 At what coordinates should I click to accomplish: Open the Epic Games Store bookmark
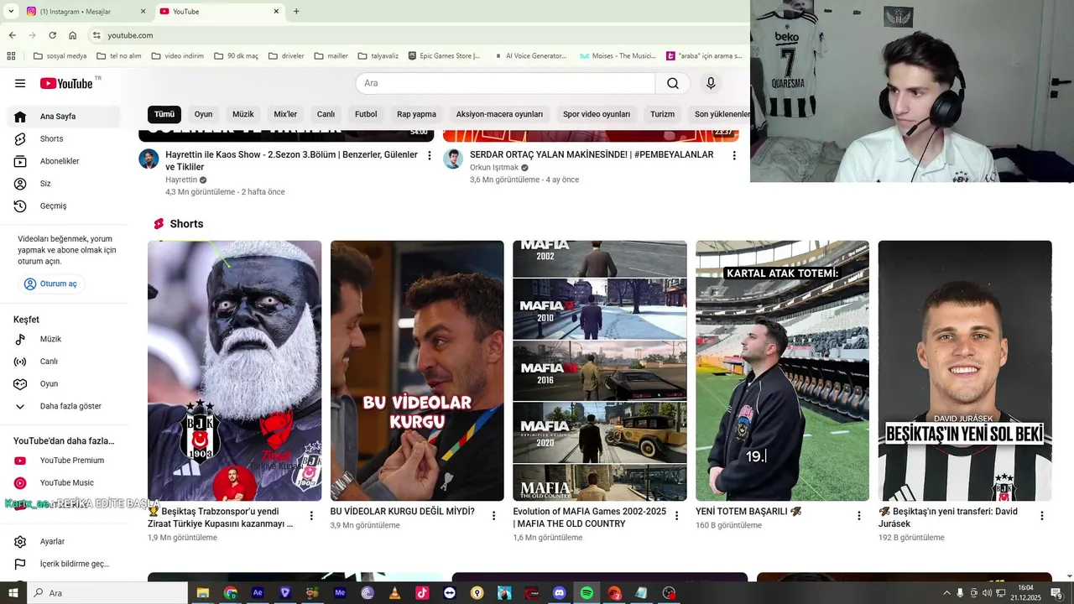(x=445, y=56)
